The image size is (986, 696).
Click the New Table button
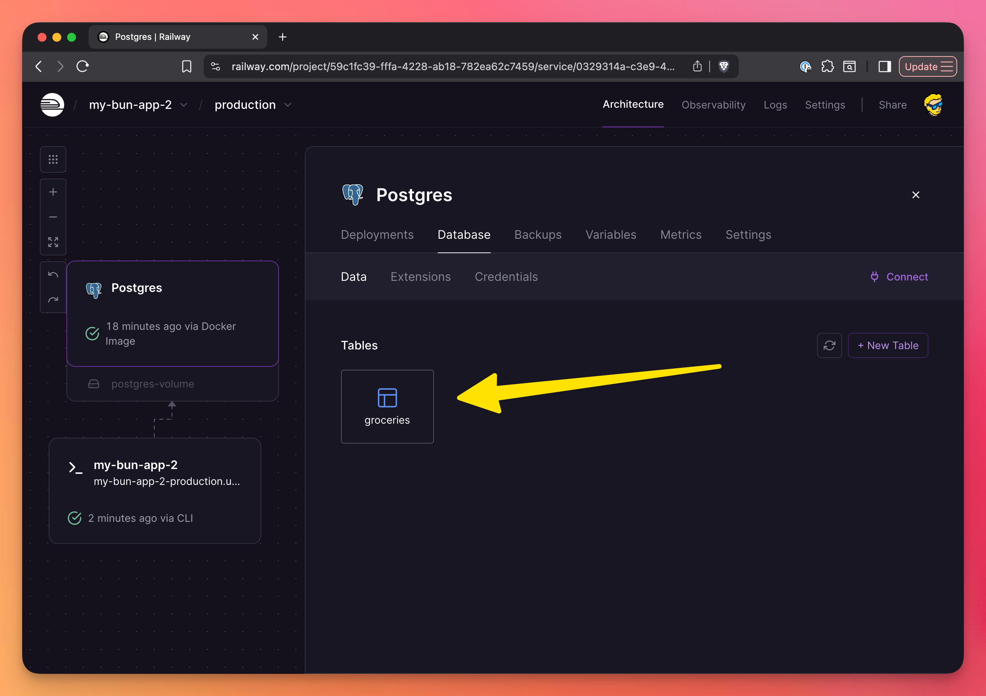pos(887,345)
